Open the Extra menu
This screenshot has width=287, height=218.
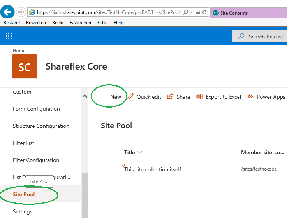(x=102, y=23)
